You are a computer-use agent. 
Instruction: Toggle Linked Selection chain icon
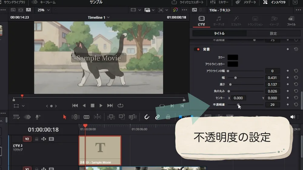click(x=157, y=117)
